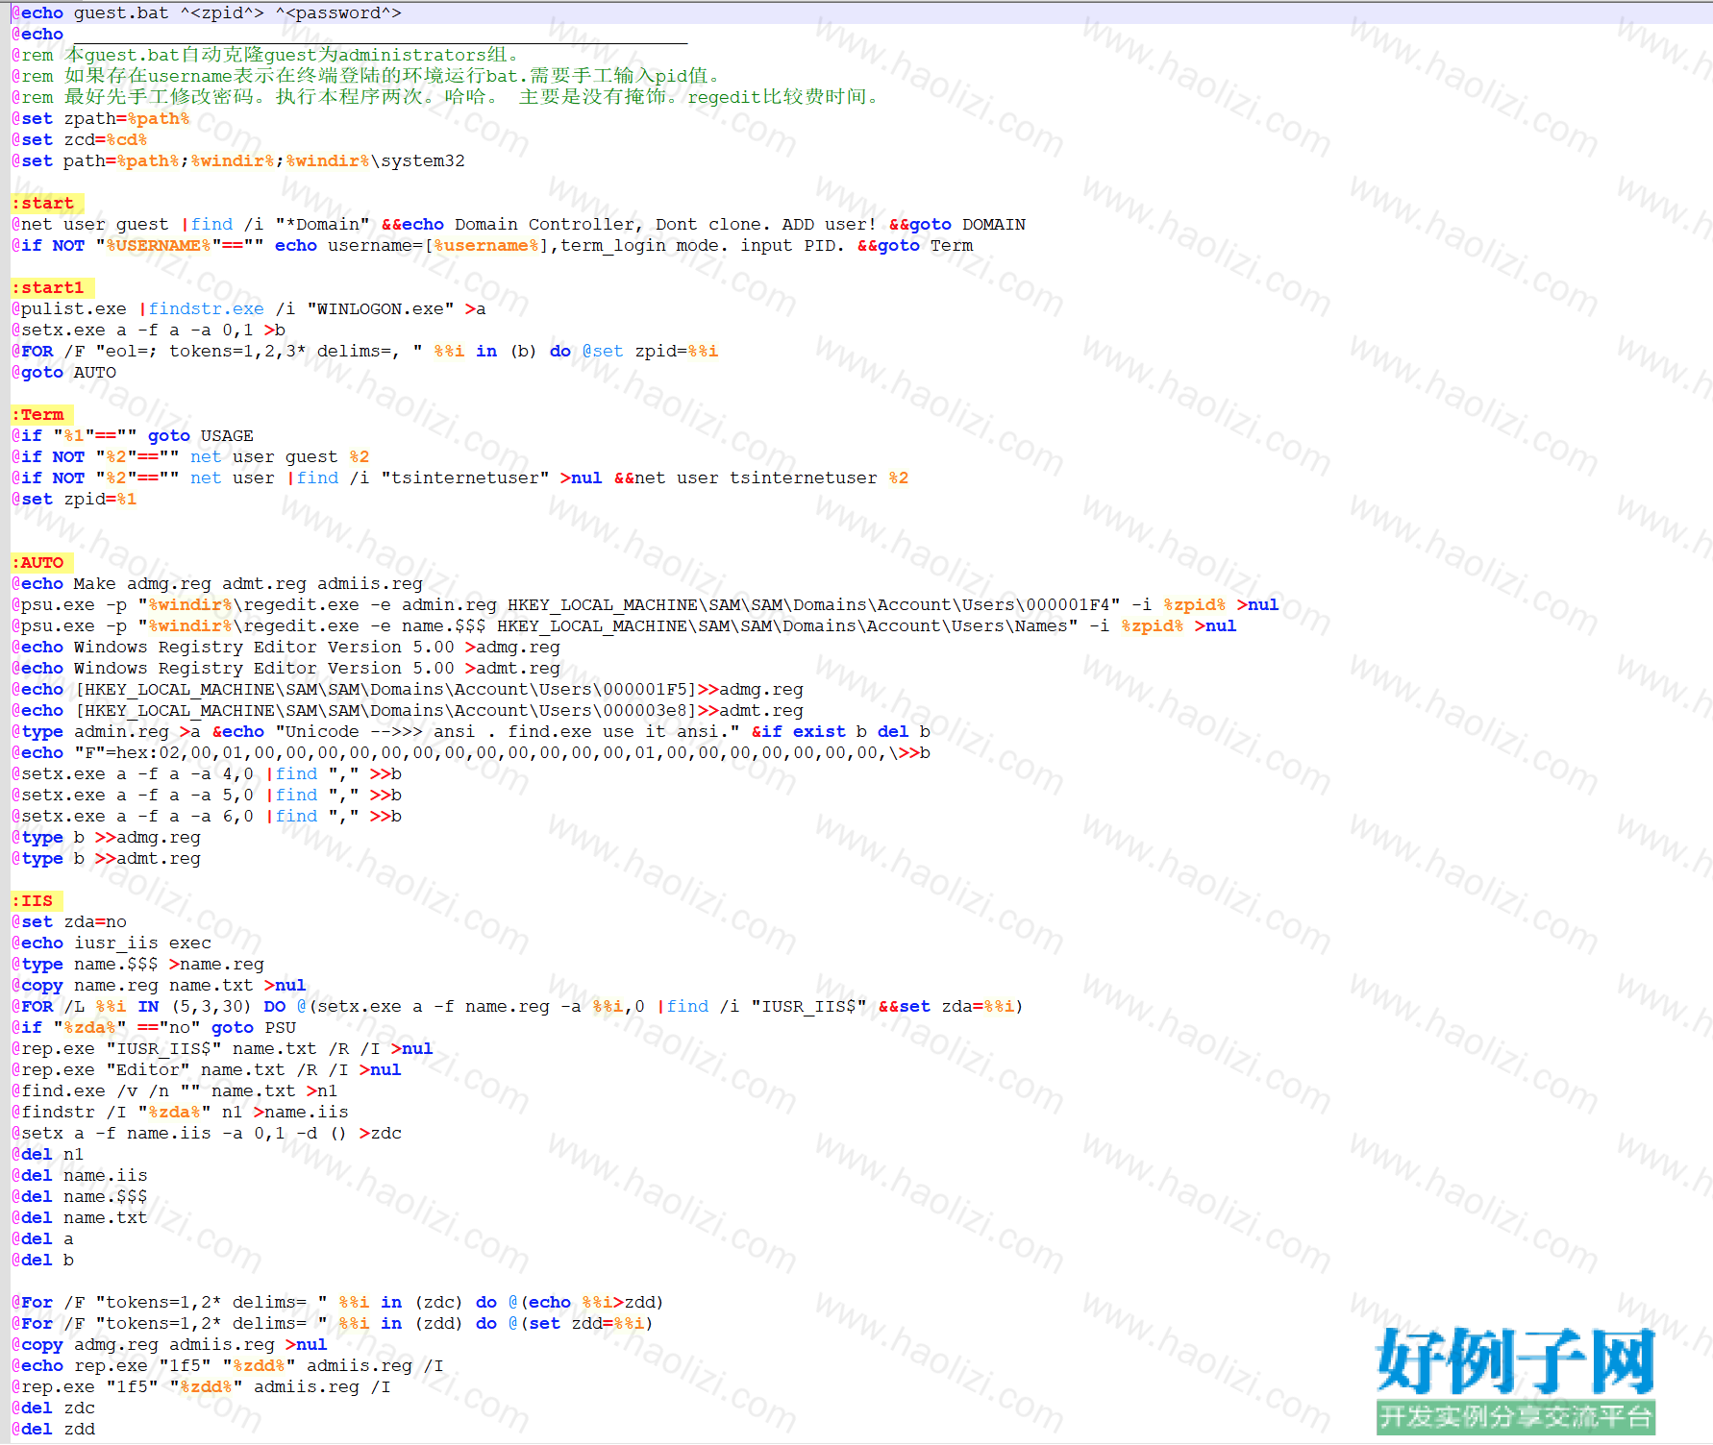Click the rem comment mentioning username
1713x1445 pixels.
367,76
